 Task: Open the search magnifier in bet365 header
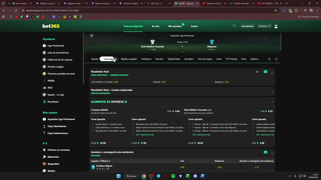point(234,26)
